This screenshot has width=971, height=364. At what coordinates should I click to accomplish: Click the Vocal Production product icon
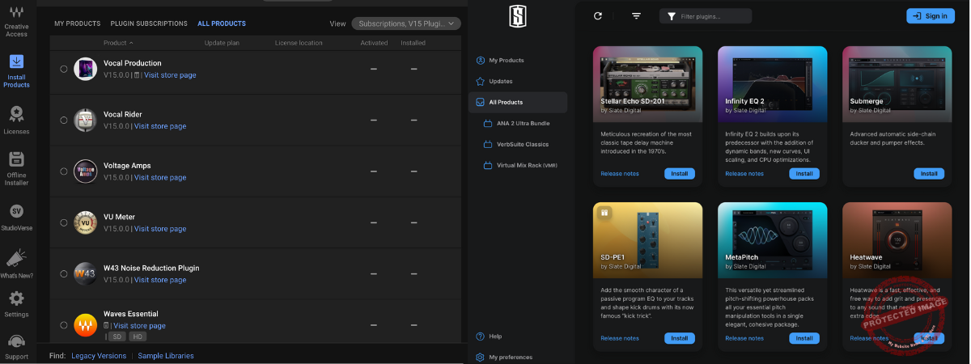(x=85, y=69)
